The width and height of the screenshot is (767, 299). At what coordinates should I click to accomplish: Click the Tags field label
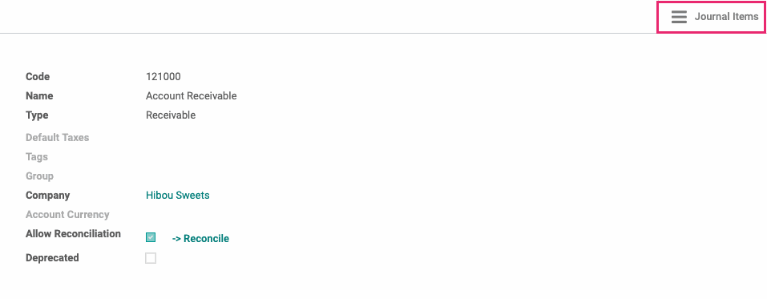tap(37, 156)
